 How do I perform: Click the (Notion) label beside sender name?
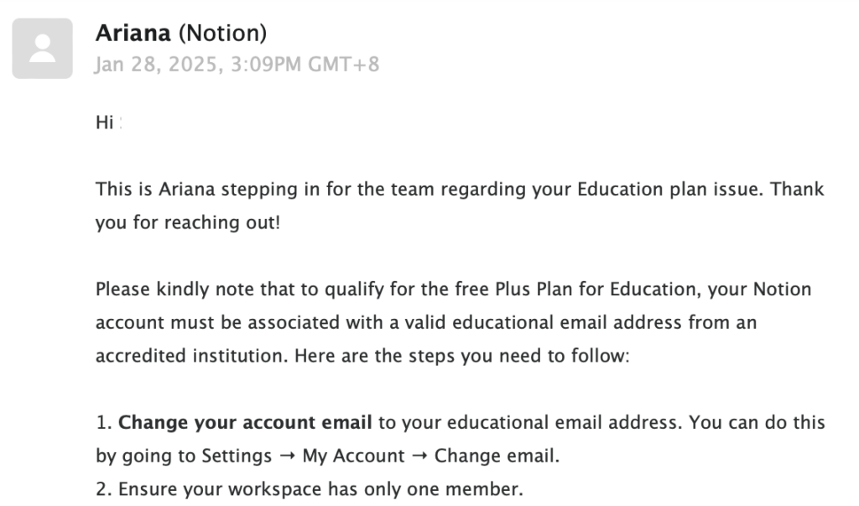224,34
